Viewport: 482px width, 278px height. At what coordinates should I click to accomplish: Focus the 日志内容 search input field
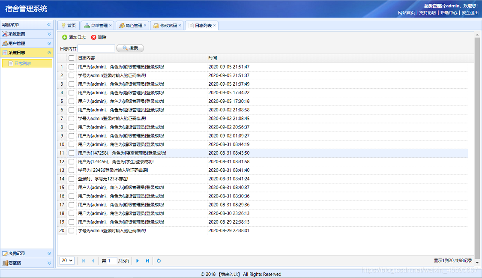pos(96,48)
